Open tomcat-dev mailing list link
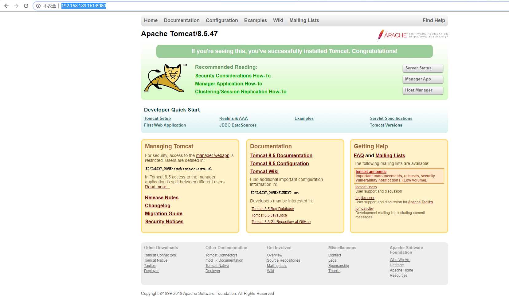This screenshot has width=509, height=297. [364, 209]
